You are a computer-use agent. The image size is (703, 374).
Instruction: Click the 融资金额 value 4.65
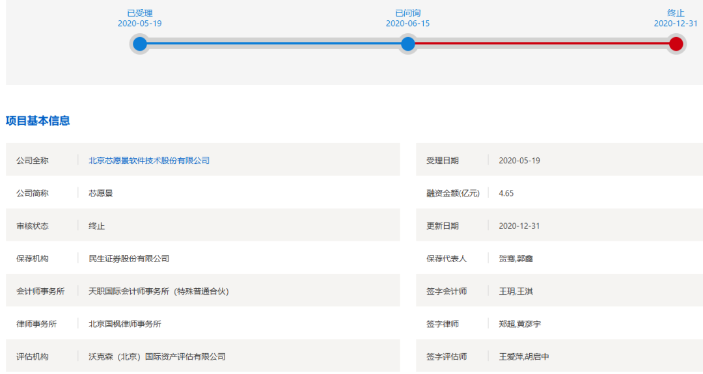[506, 193]
